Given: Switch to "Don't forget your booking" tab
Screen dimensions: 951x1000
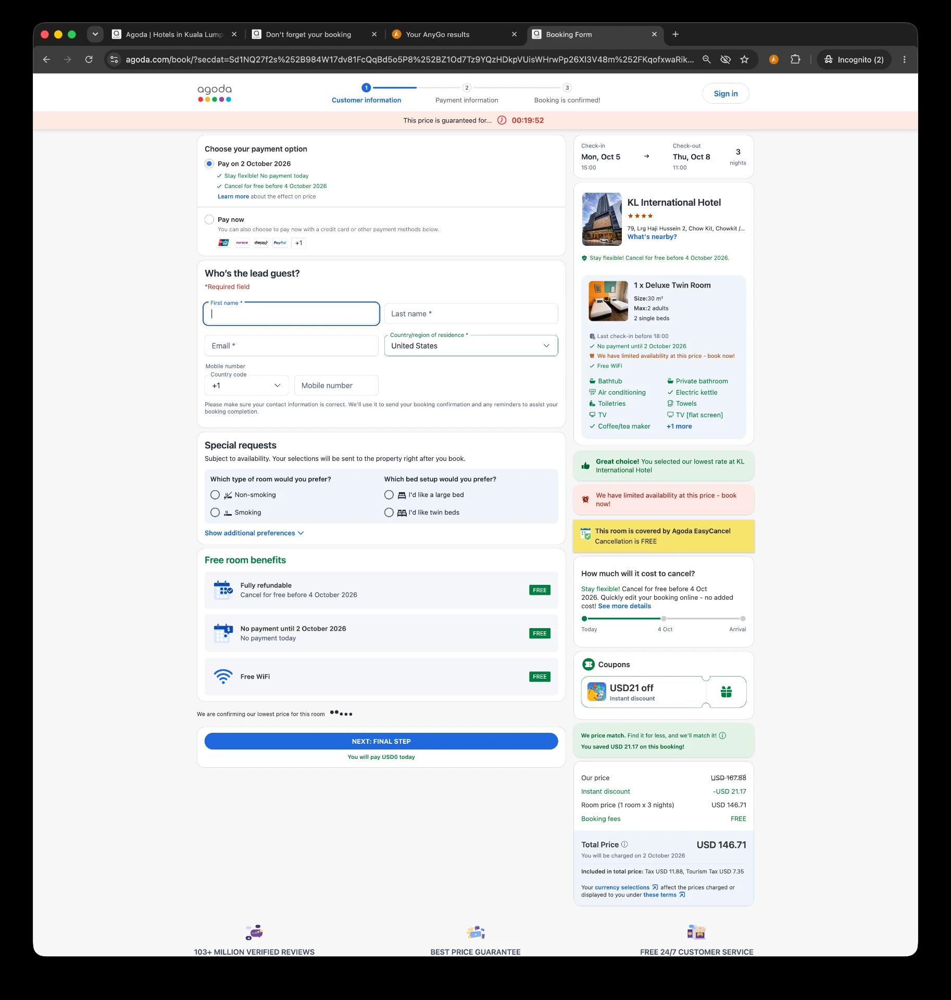Looking at the screenshot, I should tap(314, 34).
